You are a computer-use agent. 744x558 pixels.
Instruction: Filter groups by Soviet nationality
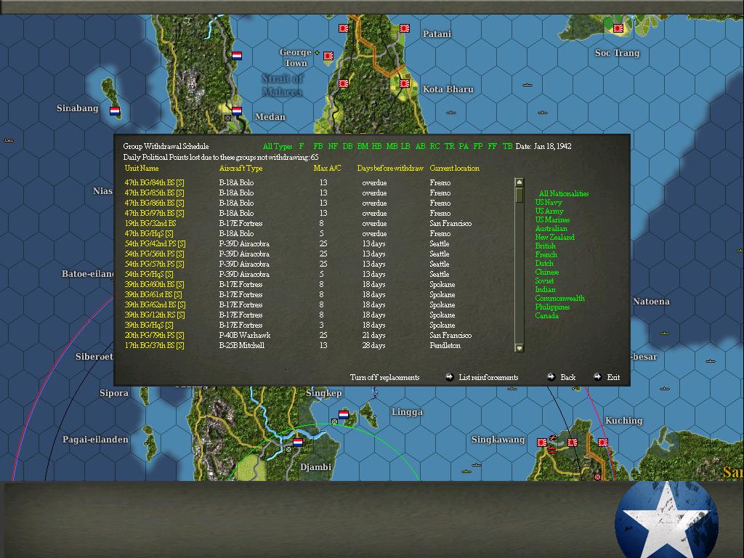point(544,281)
